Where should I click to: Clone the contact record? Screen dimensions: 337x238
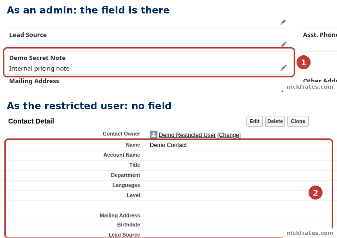298,121
